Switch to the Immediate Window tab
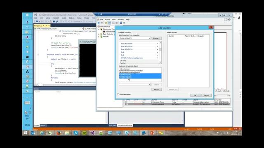 point(125,125)
